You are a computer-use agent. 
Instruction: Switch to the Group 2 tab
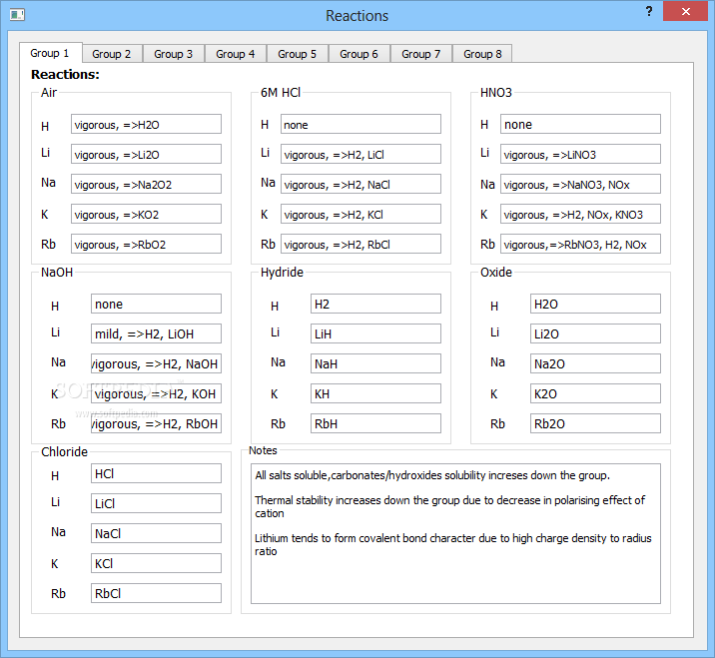pyautogui.click(x=111, y=54)
